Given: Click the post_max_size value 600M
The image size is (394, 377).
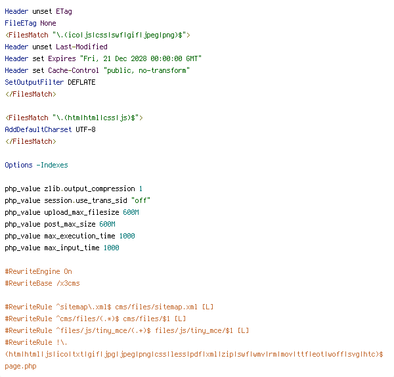Looking at the screenshot, I should 107,224.
